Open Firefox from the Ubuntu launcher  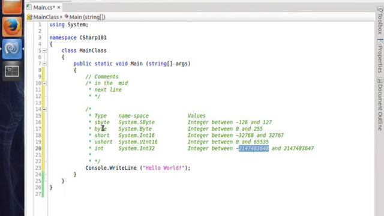pos(12,26)
